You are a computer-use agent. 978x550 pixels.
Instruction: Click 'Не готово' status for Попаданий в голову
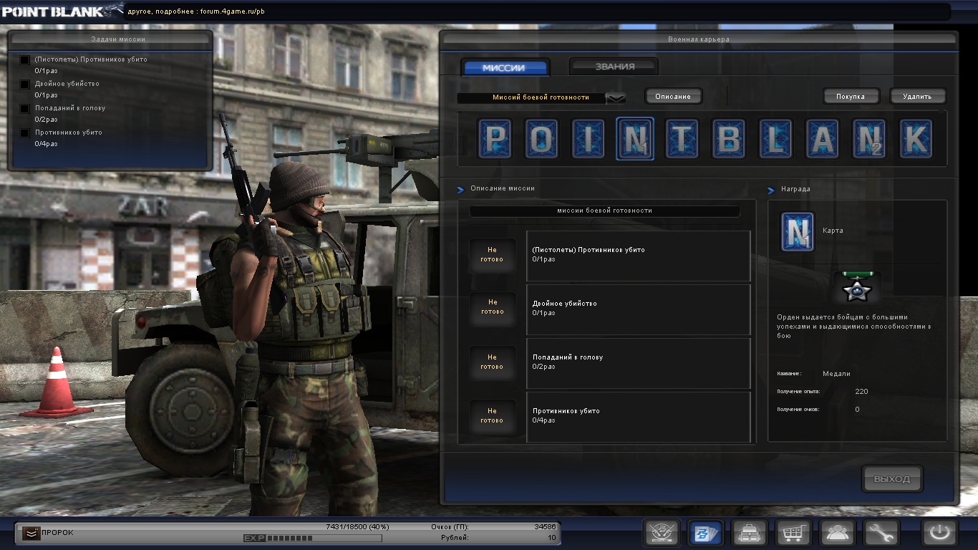[492, 362]
